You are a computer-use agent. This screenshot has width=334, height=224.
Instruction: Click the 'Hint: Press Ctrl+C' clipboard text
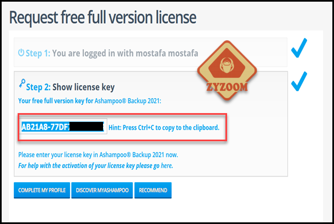point(164,127)
